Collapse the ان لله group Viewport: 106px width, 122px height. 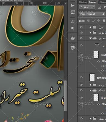coord(91,90)
